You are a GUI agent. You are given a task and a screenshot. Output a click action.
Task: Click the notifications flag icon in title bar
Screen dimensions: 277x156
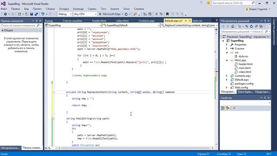coord(201,3)
